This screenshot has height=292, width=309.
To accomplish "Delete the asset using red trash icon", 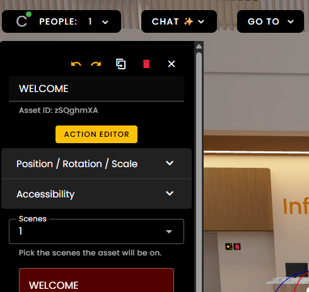I will coord(146,64).
